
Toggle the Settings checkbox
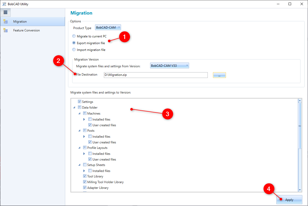click(79, 102)
